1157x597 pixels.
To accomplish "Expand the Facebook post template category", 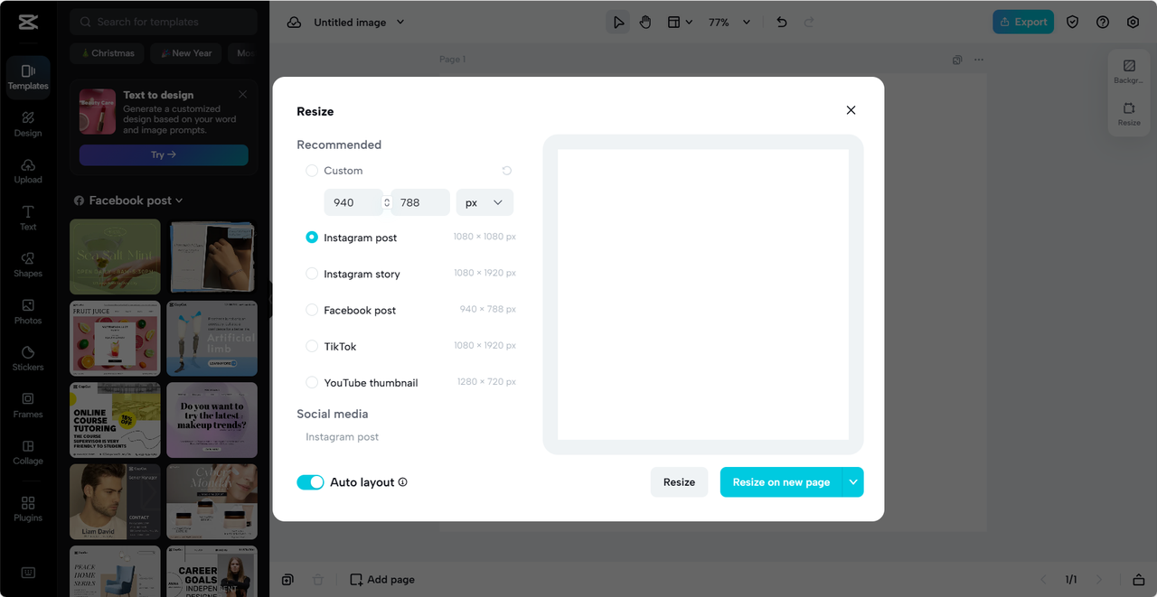I will [x=127, y=201].
